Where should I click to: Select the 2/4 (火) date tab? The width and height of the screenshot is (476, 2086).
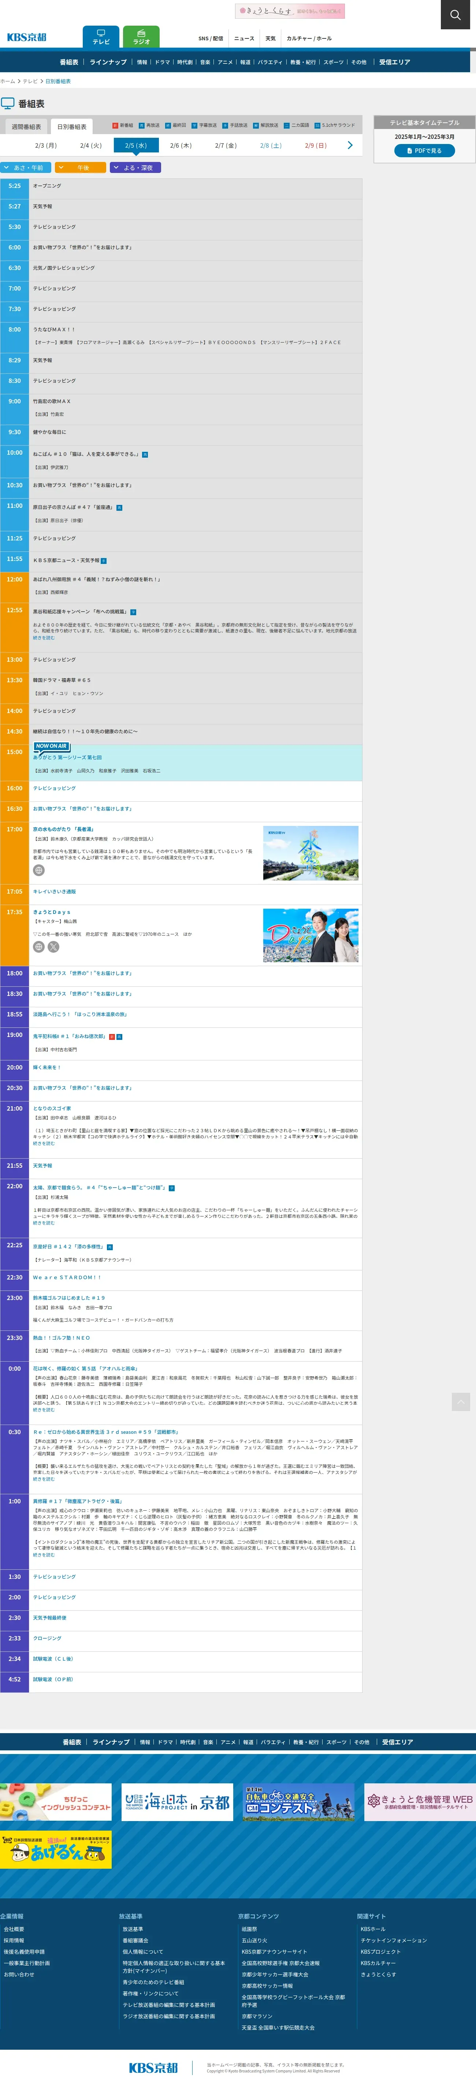point(91,146)
